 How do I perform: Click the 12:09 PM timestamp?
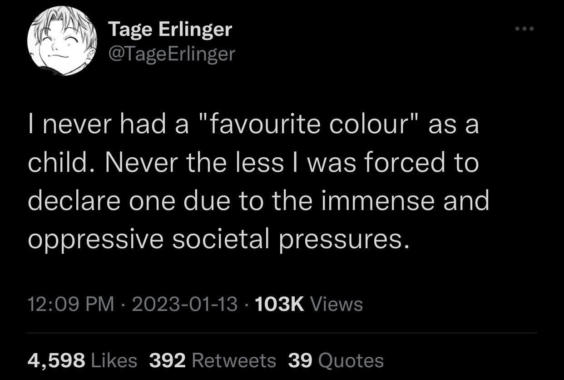69,304
